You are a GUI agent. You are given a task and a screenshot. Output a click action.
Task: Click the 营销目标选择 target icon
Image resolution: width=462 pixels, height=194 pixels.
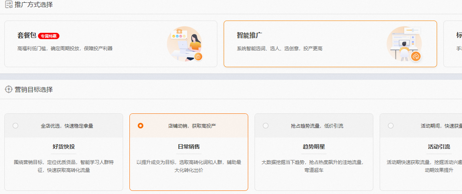[9, 89]
